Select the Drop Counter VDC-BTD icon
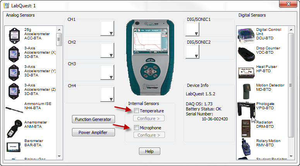Screen dimensions: 300x166 point(246,54)
